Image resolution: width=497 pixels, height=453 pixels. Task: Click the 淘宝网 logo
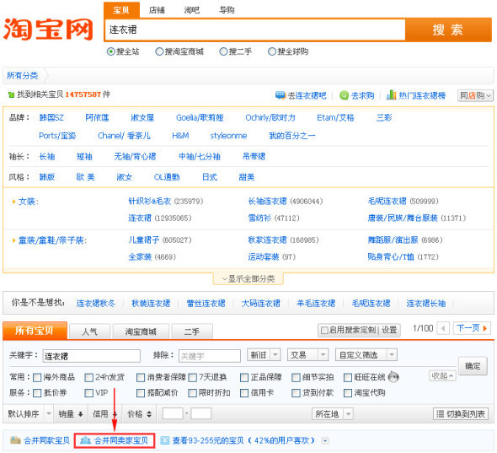pos(48,30)
